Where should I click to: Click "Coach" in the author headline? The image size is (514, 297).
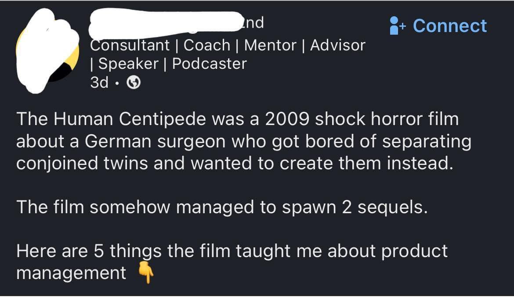coord(207,45)
